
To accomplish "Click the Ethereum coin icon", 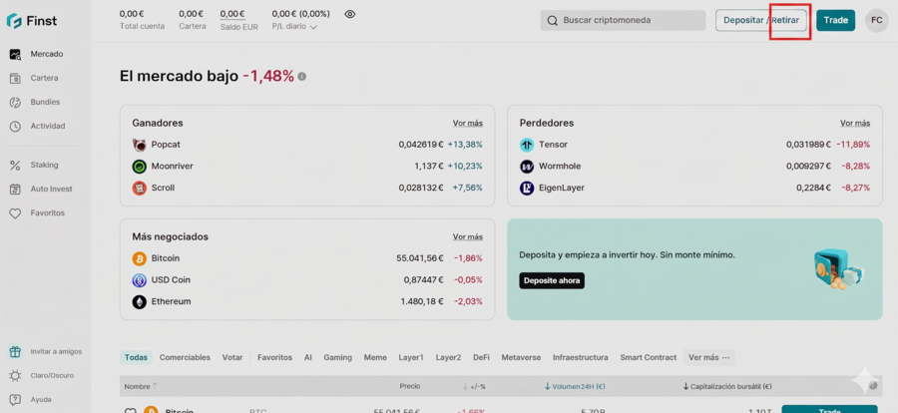I will click(x=139, y=302).
